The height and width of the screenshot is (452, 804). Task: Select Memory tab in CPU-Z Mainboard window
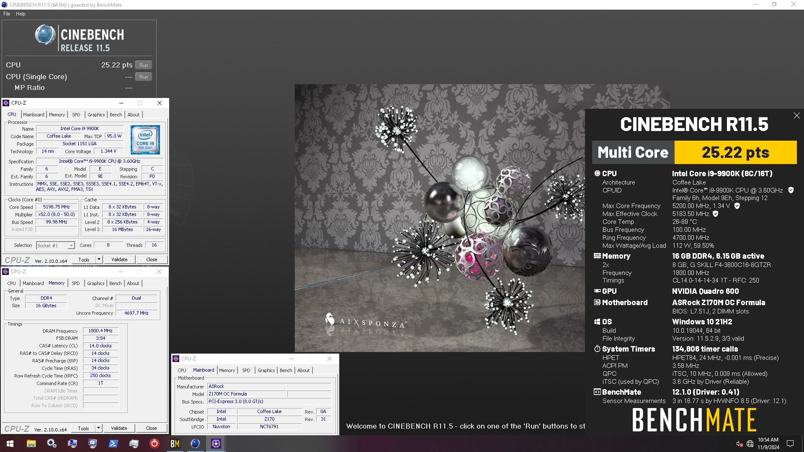[x=227, y=370]
